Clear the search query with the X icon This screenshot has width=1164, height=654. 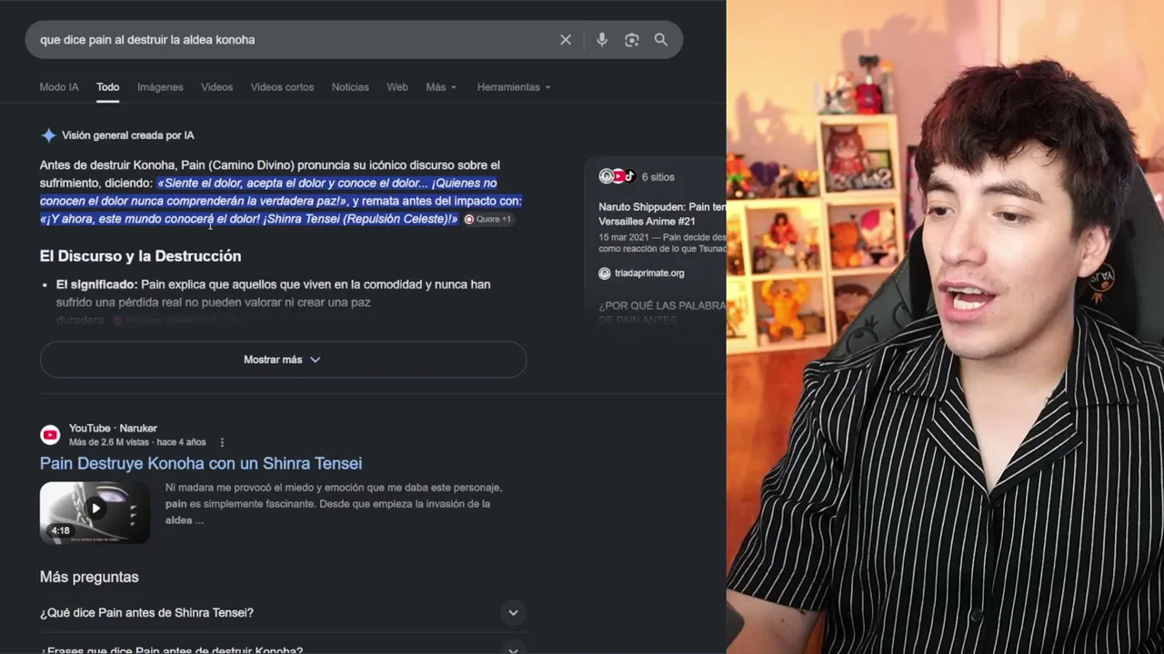coord(566,40)
